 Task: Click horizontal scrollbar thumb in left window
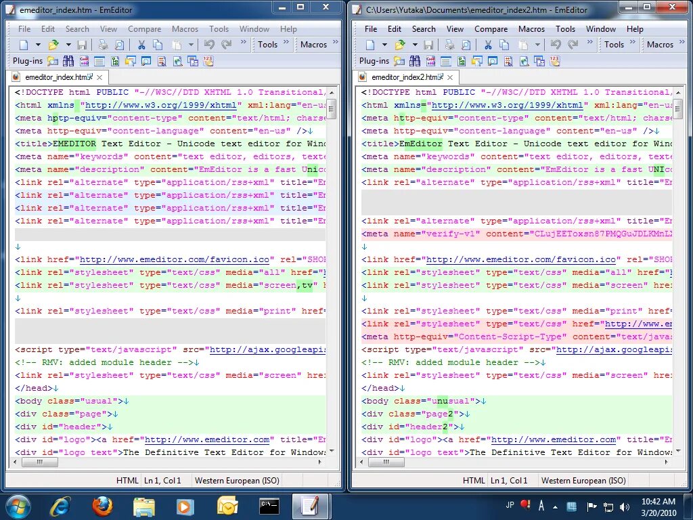pos(40,462)
